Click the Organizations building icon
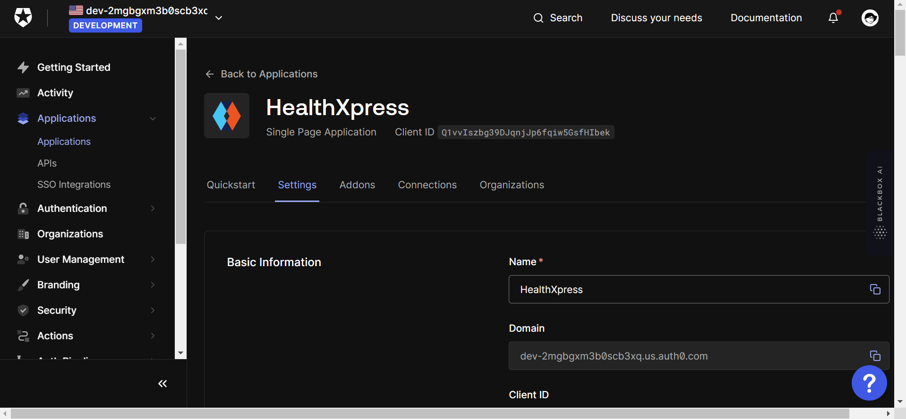This screenshot has width=906, height=419. pos(23,234)
